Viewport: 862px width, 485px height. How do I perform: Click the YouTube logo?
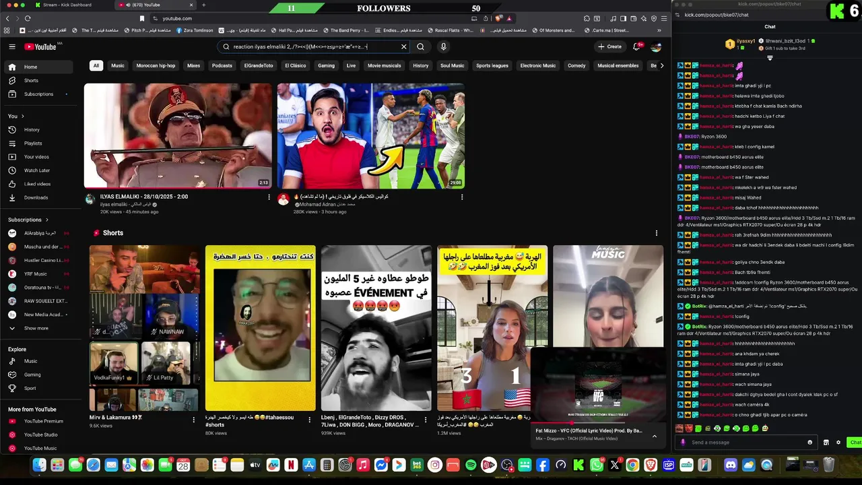click(x=40, y=46)
